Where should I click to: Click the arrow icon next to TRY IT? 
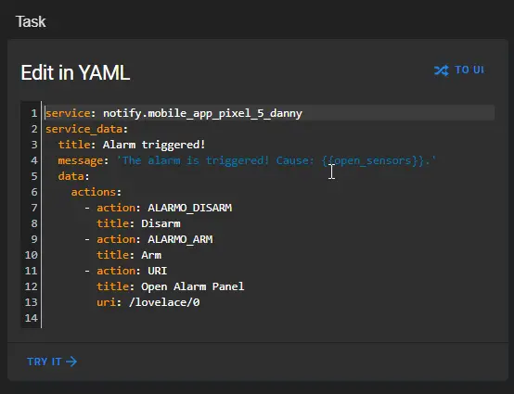71,362
